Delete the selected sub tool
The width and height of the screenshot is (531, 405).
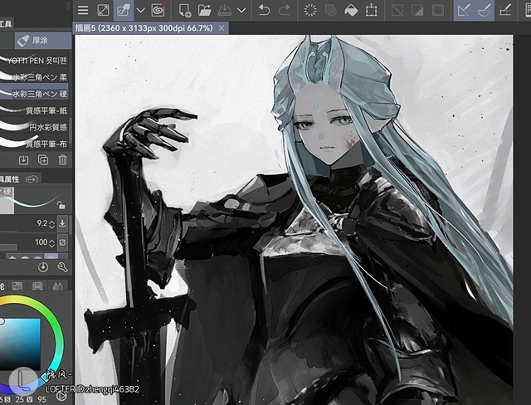pos(63,160)
